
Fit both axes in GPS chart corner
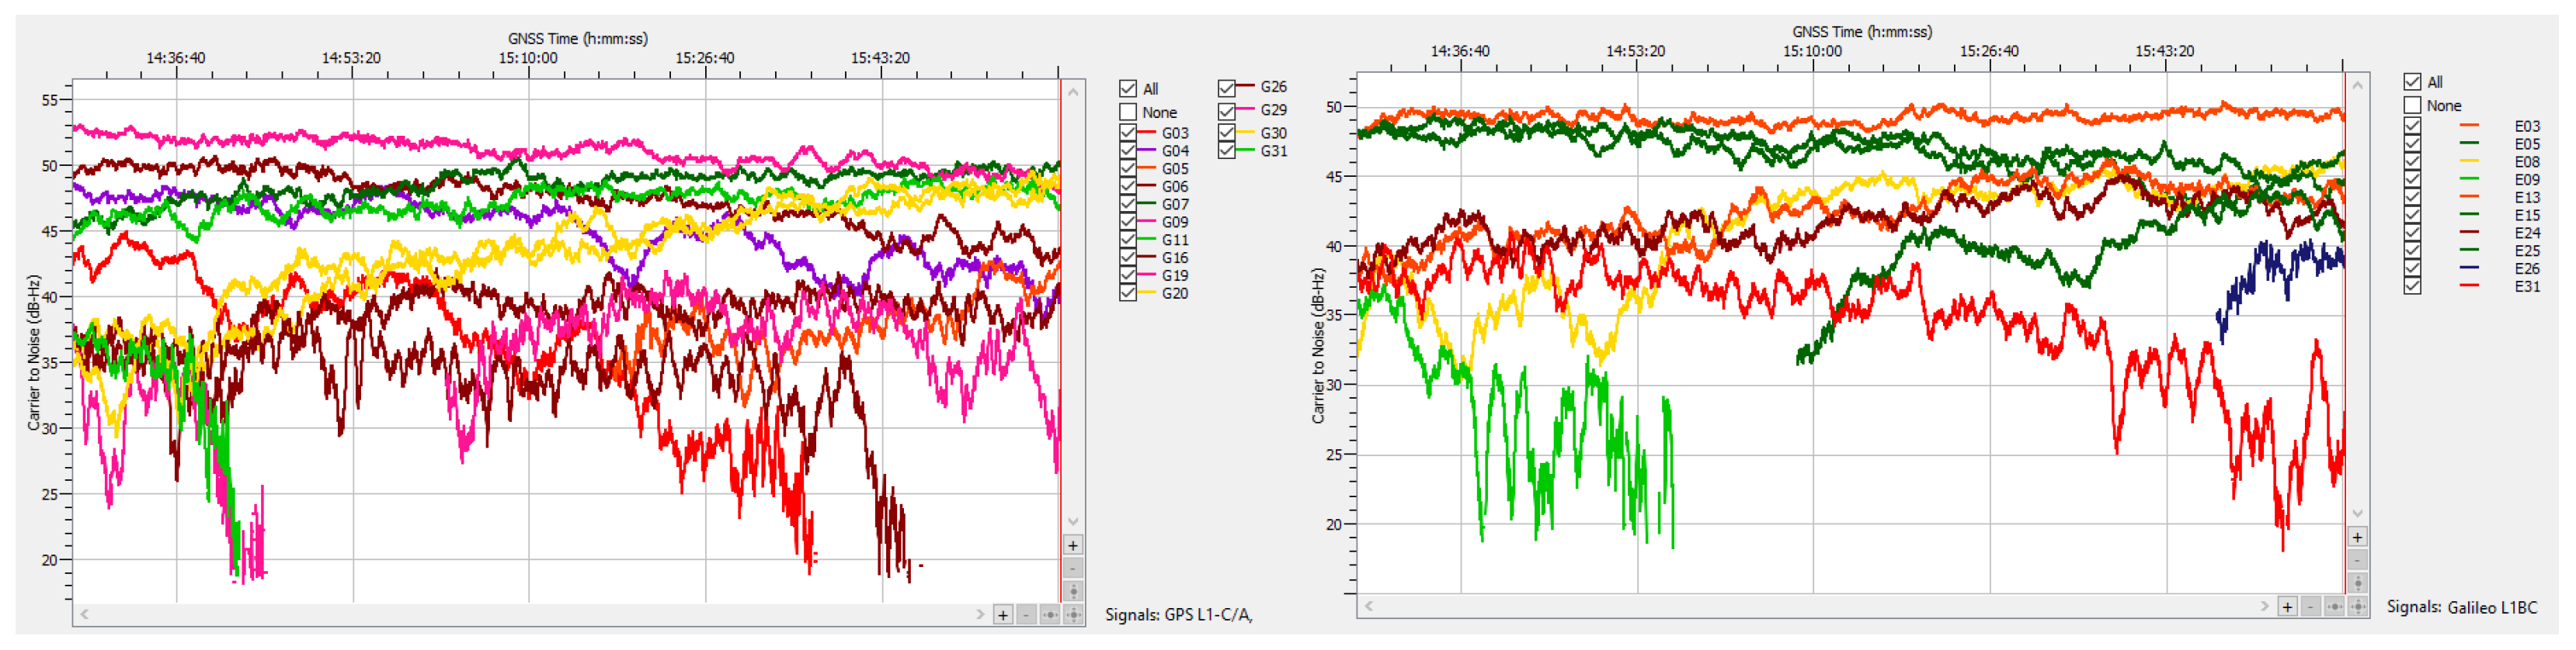pyautogui.click(x=1073, y=615)
